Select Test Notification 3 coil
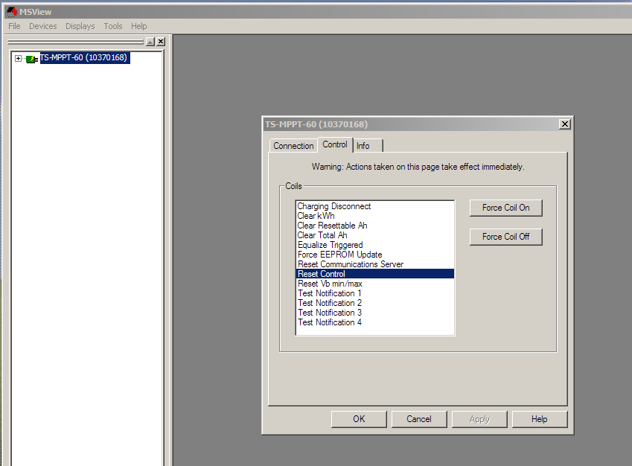The height and width of the screenshot is (466, 632). 375,313
